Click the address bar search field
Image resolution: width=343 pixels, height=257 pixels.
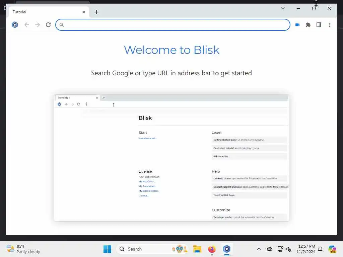coord(173,25)
